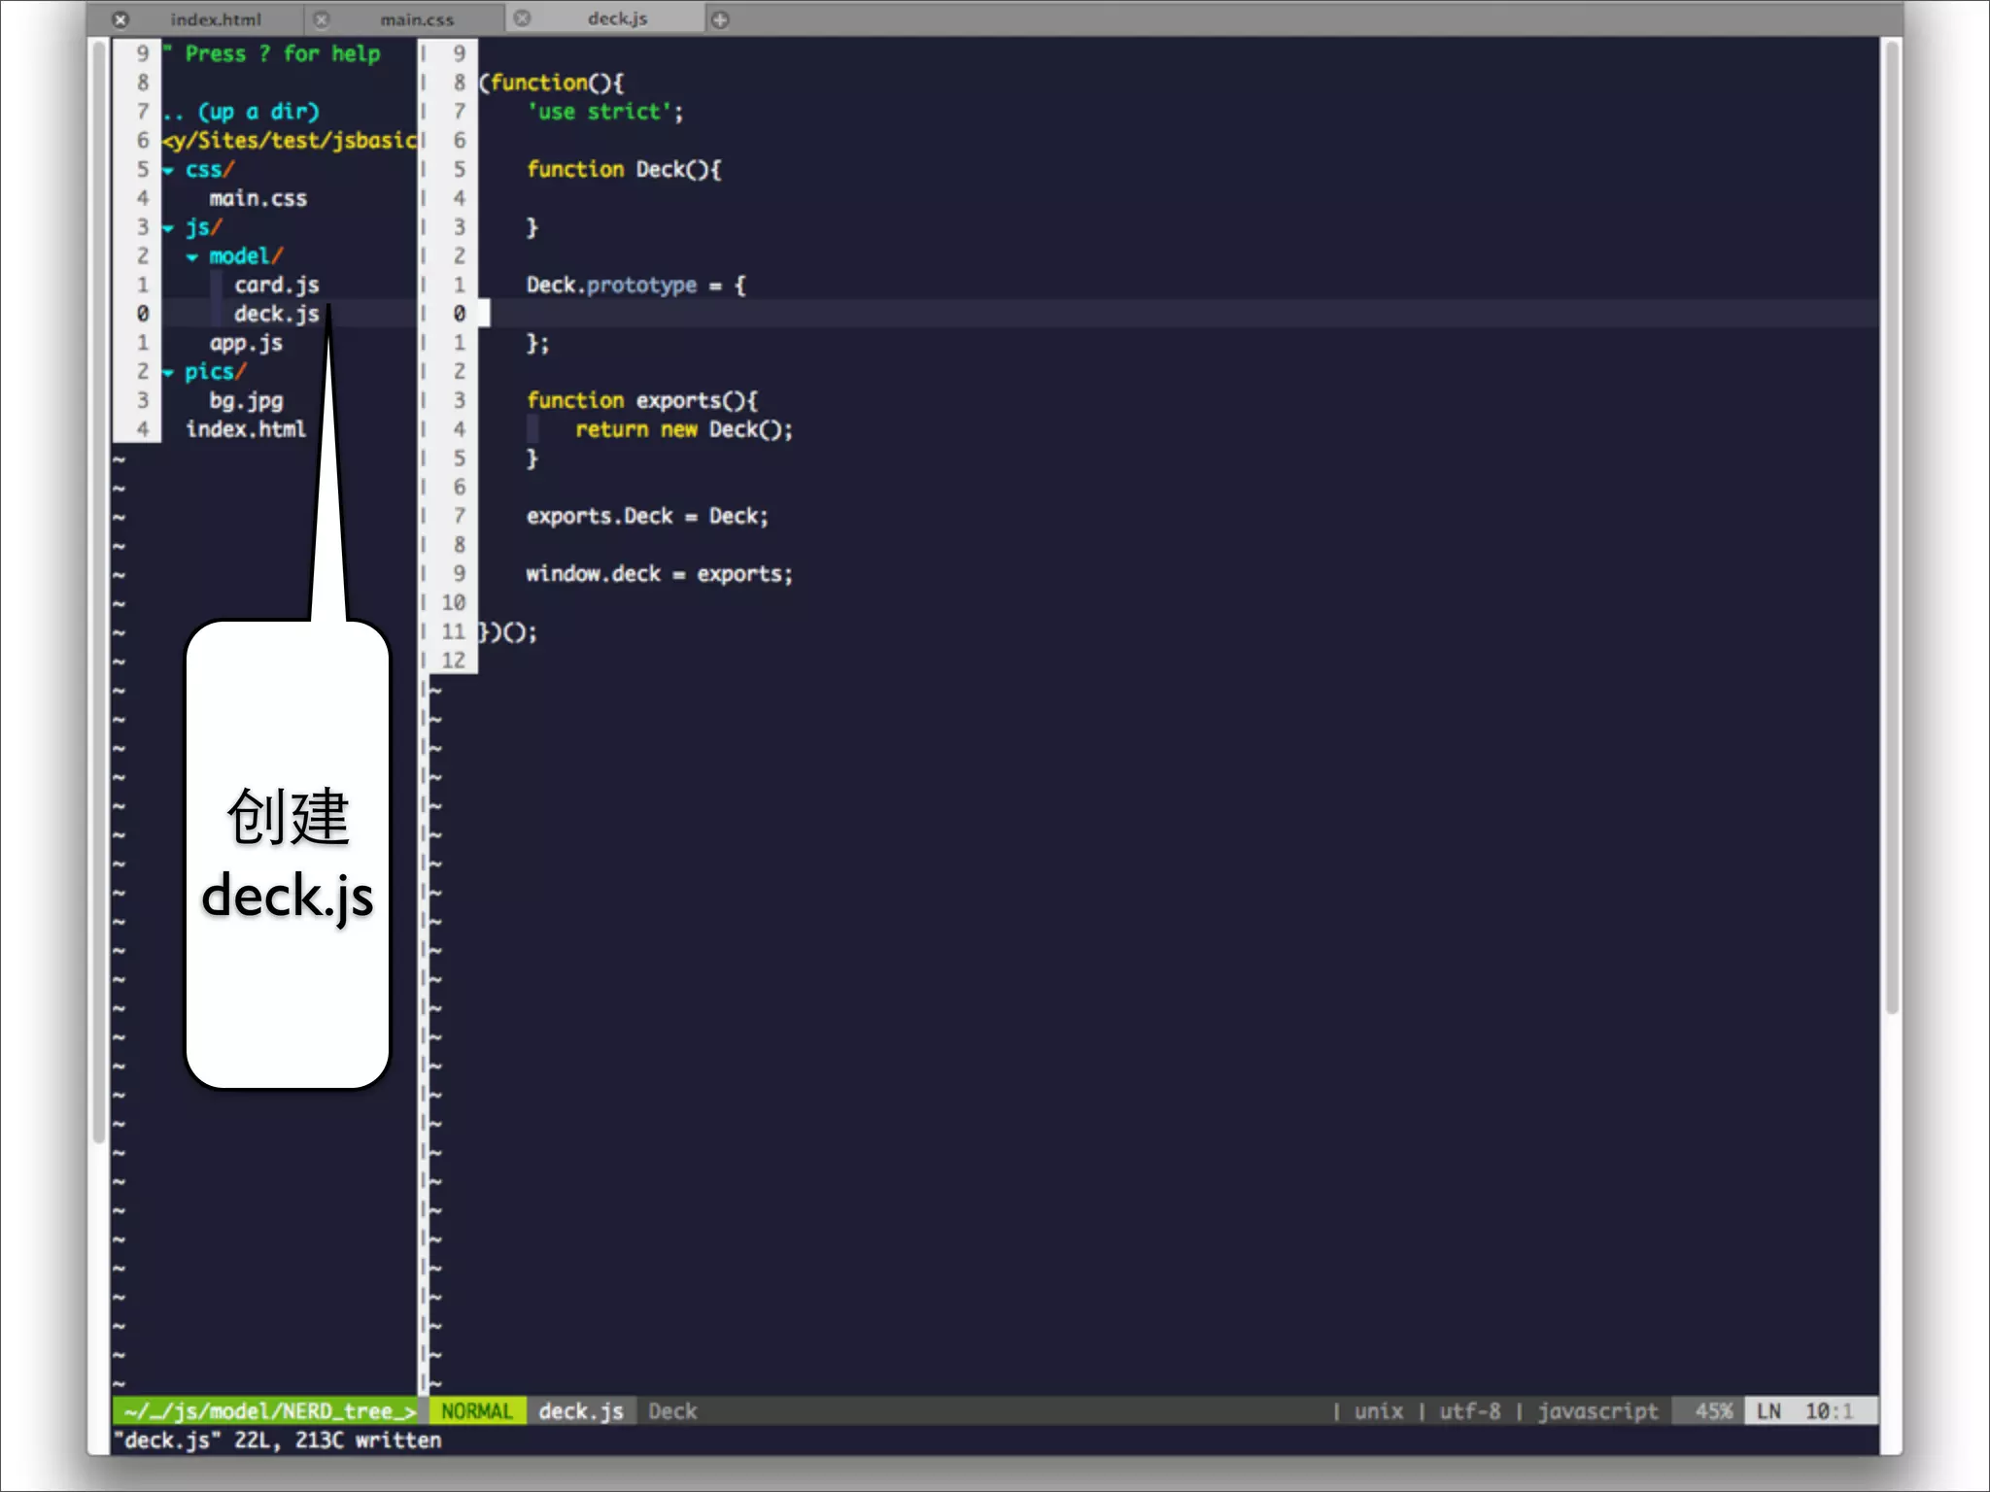The width and height of the screenshot is (1990, 1492).
Task: Click the left vertical scrollbar
Action: click(x=98, y=591)
